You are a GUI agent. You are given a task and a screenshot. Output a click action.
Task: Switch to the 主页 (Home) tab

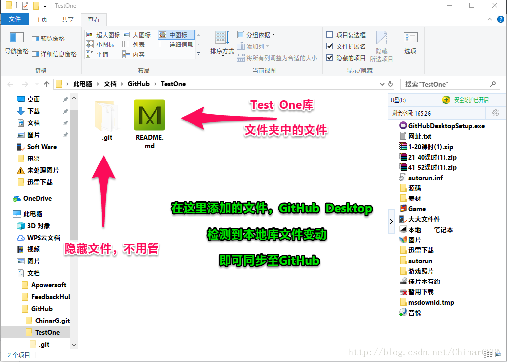click(x=41, y=19)
